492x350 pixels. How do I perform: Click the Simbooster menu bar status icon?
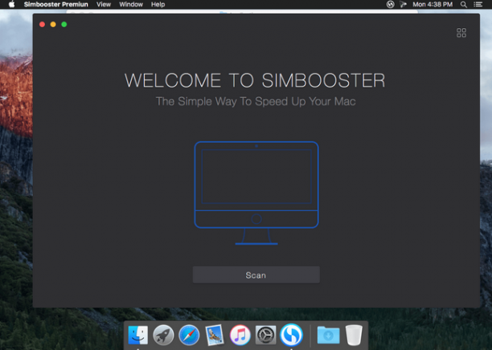coord(390,4)
